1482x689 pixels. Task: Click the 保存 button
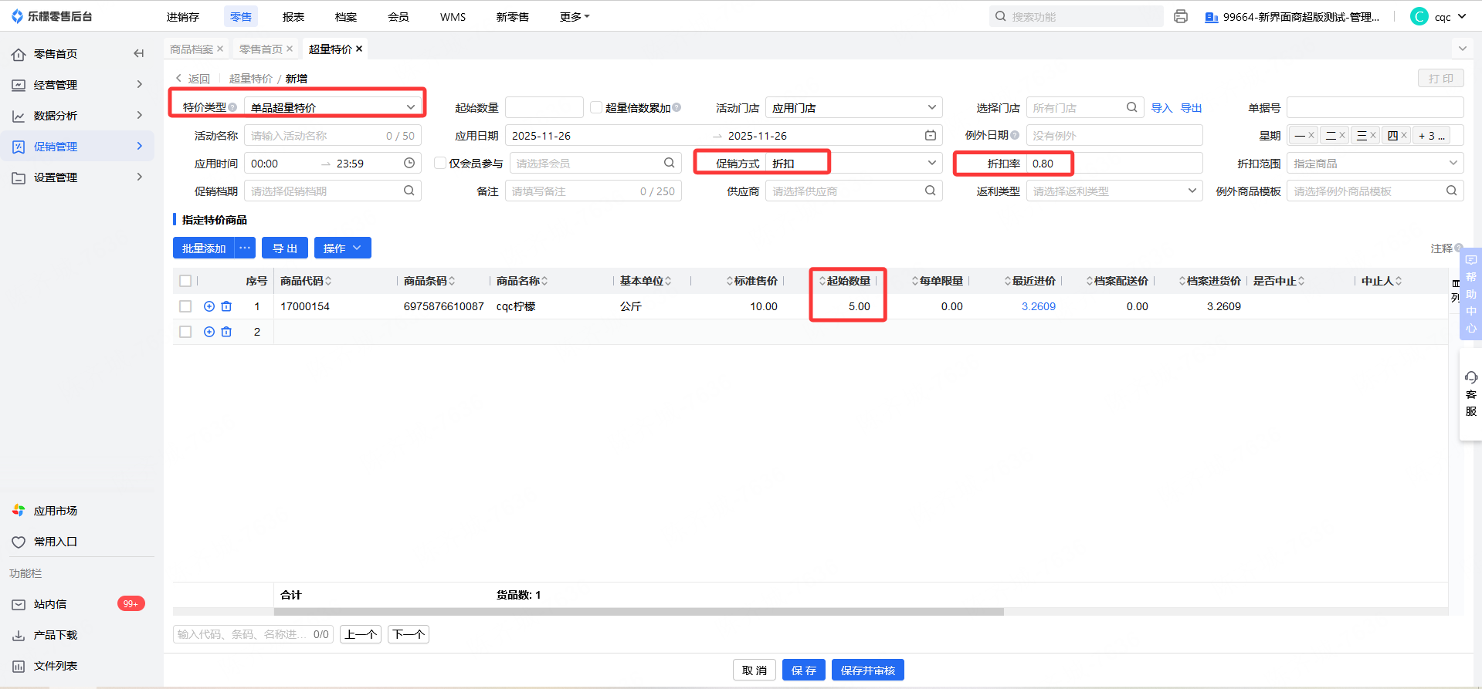(x=804, y=670)
